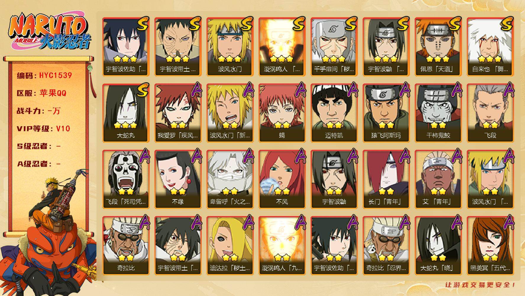Image resolution: width=525 pixels, height=296 pixels.
Task: Choose the 艾「青年」 ninja card
Action: pyautogui.click(x=438, y=179)
